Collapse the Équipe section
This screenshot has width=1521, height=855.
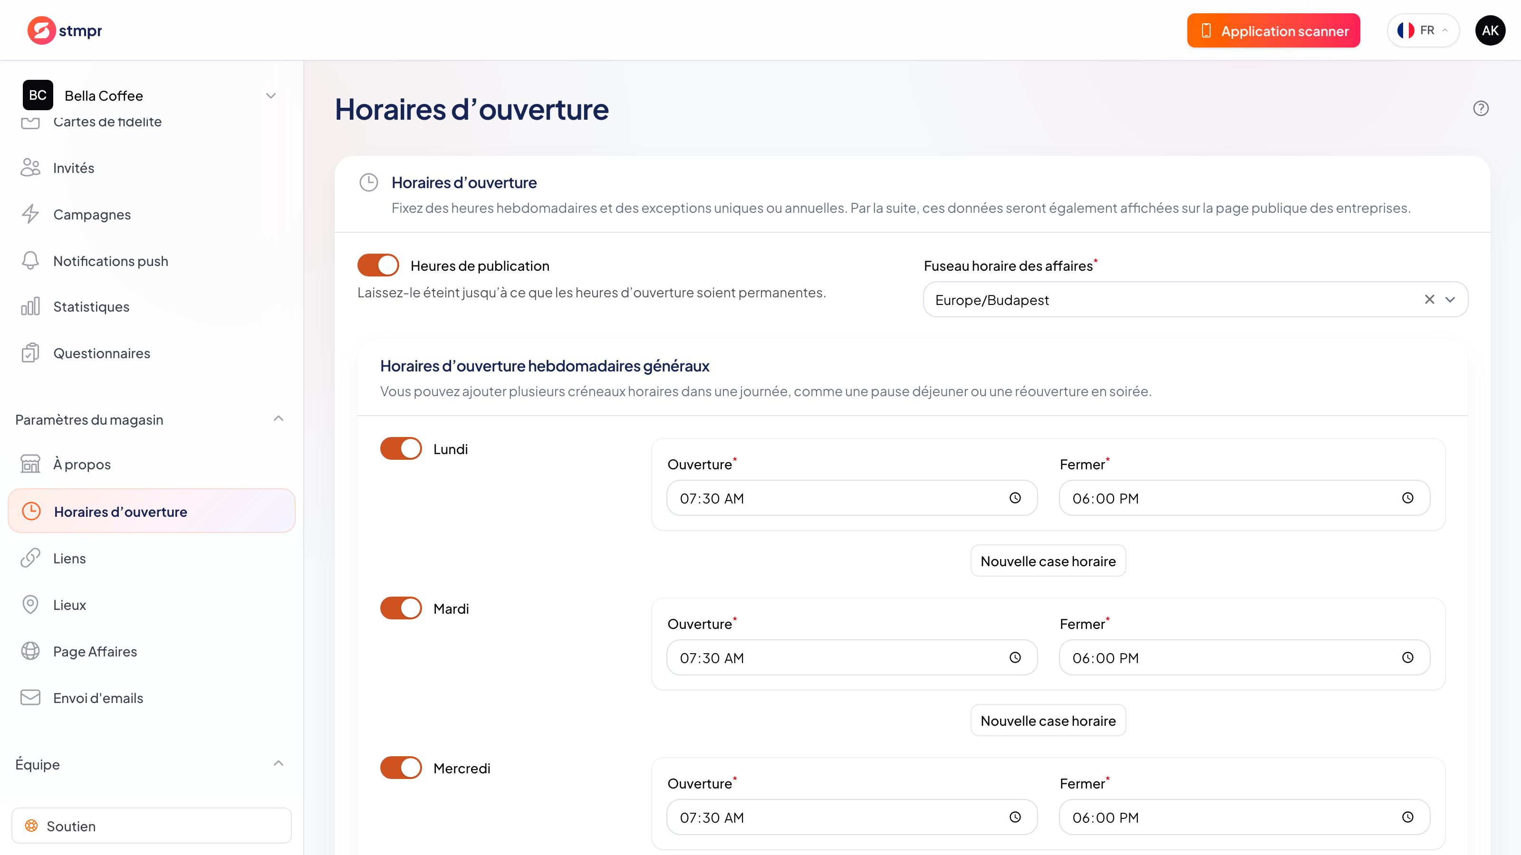(x=279, y=763)
